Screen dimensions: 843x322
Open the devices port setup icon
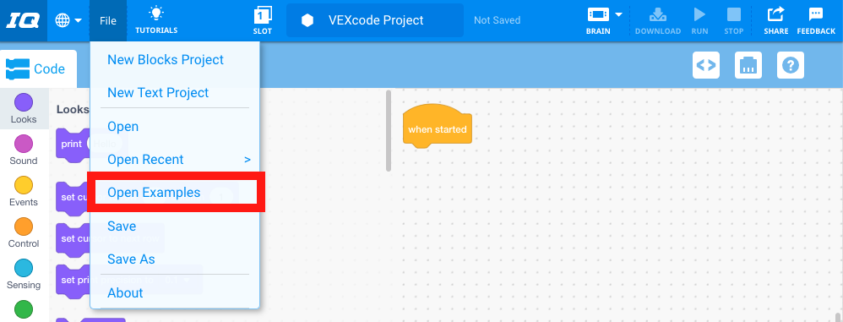tap(748, 65)
